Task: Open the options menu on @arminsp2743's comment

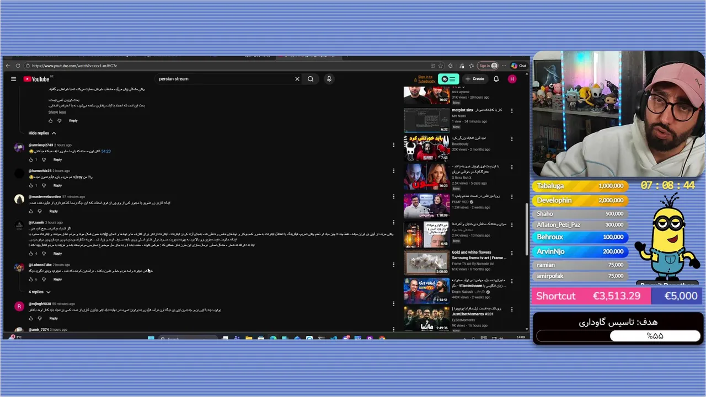Action: (x=393, y=145)
